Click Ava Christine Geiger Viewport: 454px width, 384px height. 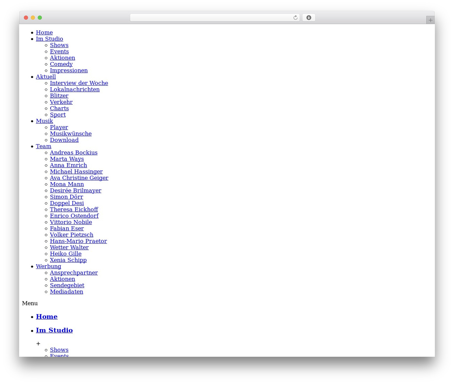tap(79, 178)
